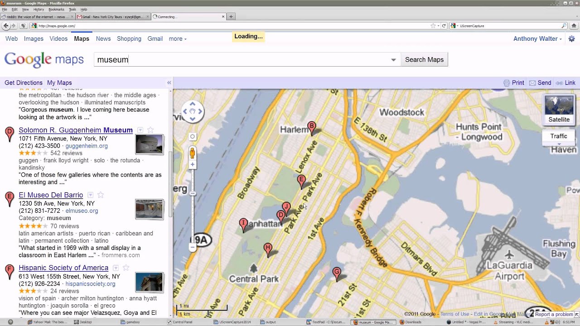Switch to the Gmail New York City Tours tab
580x326 pixels.
click(113, 17)
